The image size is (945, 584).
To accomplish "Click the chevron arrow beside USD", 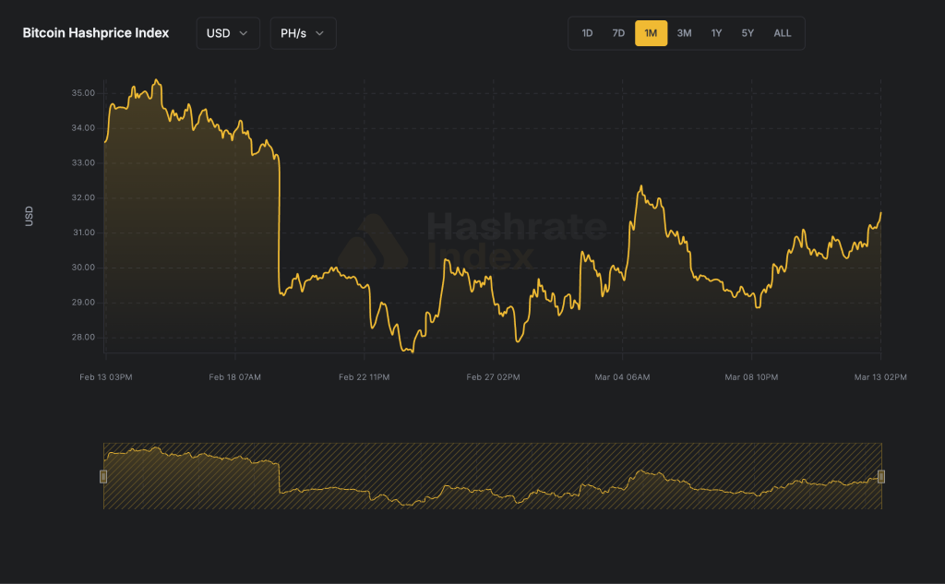I will [x=244, y=33].
